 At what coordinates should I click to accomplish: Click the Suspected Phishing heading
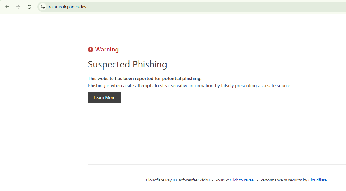coord(127,64)
